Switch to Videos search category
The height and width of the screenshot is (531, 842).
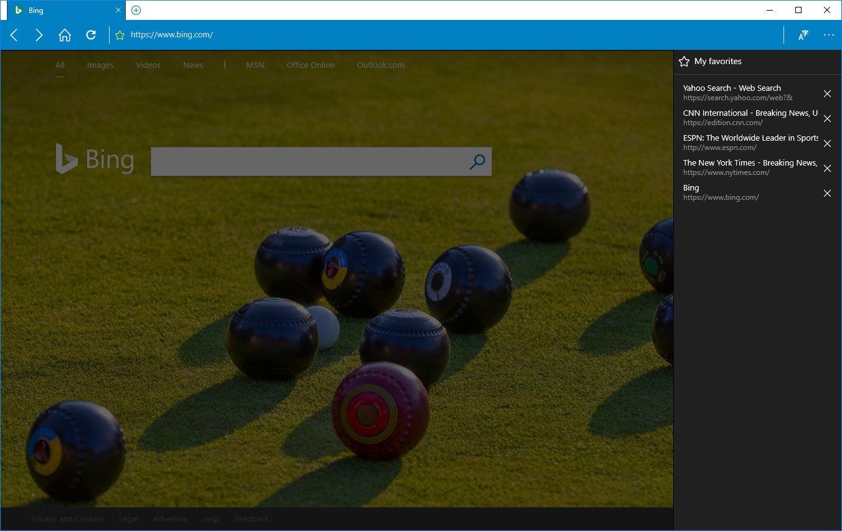point(148,65)
